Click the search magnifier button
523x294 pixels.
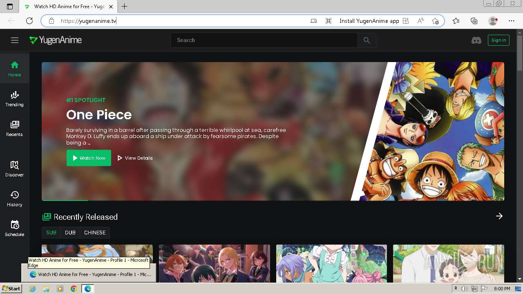click(367, 40)
